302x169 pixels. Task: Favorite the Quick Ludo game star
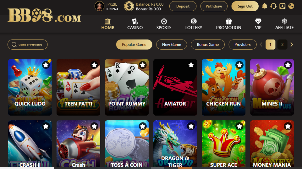pos(46,65)
